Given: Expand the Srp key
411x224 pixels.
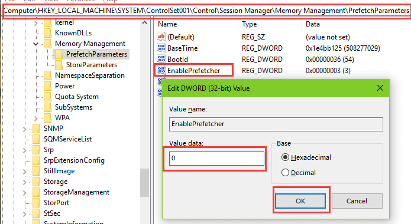Looking at the screenshot, I should [x=25, y=150].
